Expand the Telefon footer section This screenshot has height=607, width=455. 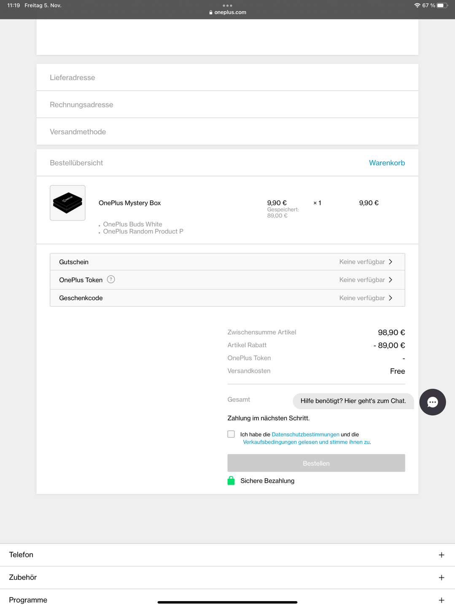pos(227,555)
